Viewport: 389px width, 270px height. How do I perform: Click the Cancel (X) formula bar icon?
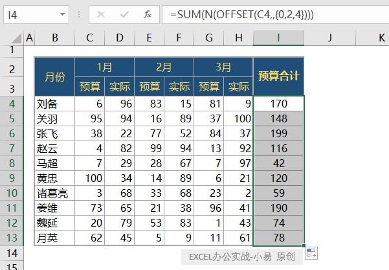tap(101, 15)
